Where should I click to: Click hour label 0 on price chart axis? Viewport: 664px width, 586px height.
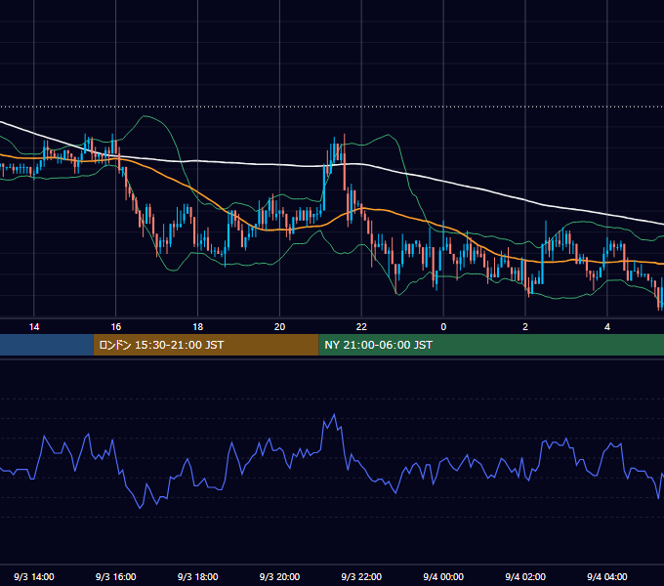coord(443,327)
